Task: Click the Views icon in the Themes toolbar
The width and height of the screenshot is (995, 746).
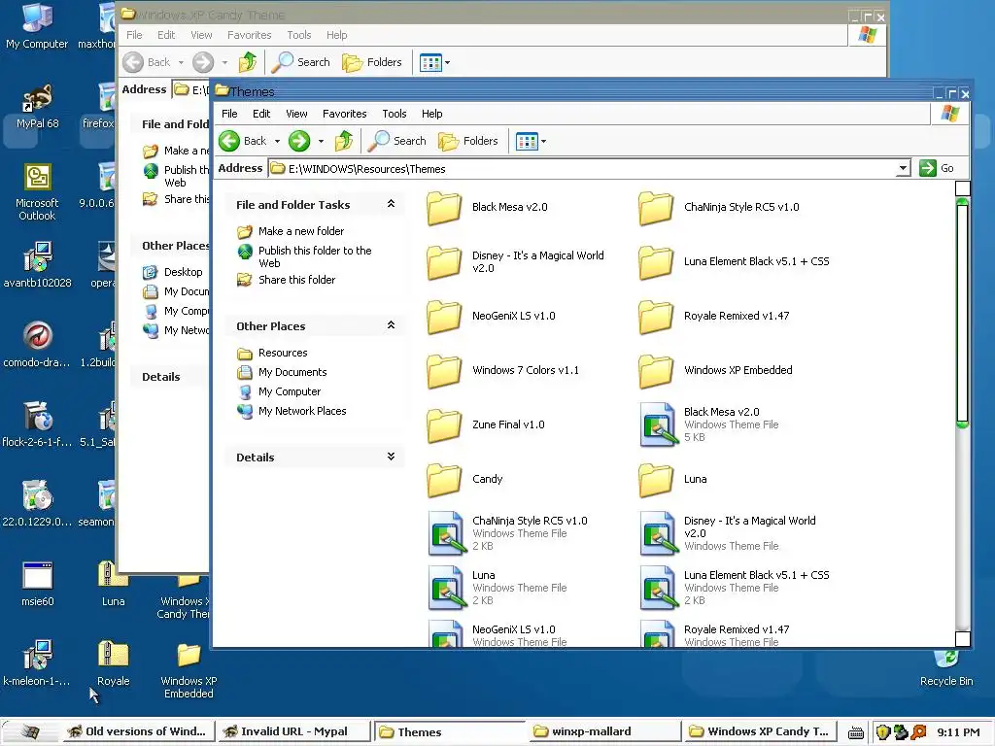Action: click(x=527, y=141)
